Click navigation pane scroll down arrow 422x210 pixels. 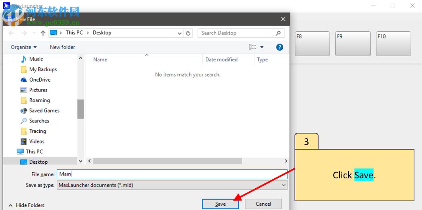81,161
